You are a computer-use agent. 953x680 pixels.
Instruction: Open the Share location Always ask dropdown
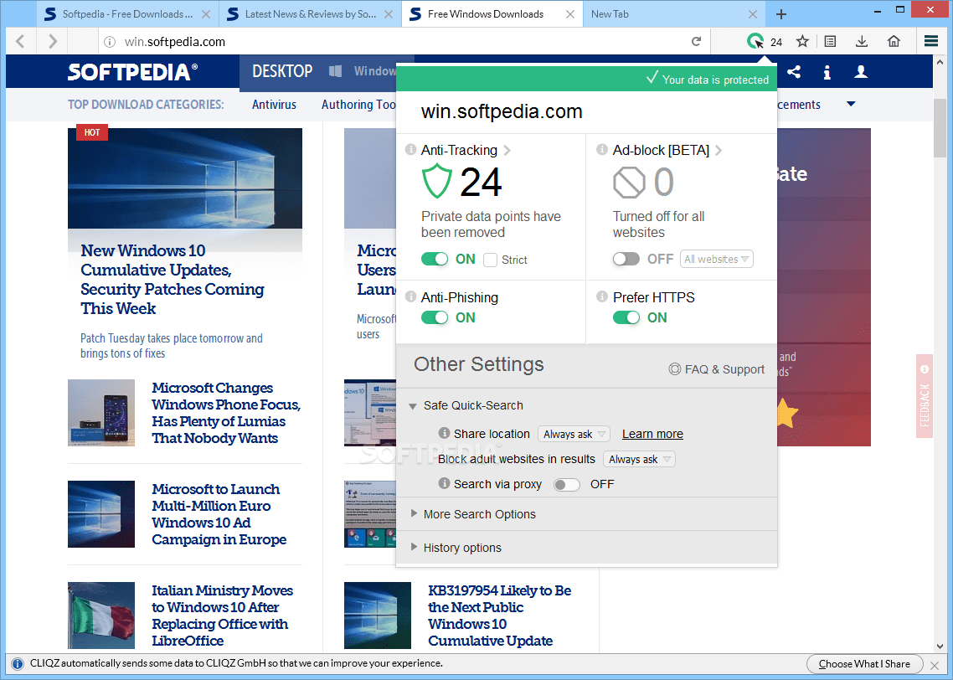[574, 434]
